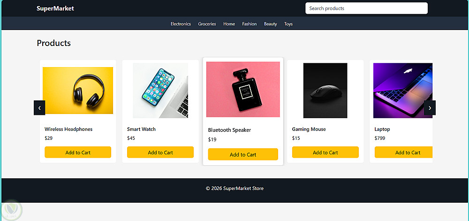Open the Groceries category
This screenshot has height=221, width=469.
(207, 24)
